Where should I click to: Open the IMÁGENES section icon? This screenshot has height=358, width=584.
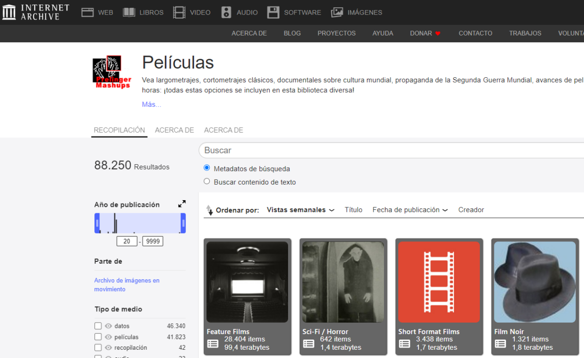tap(337, 12)
